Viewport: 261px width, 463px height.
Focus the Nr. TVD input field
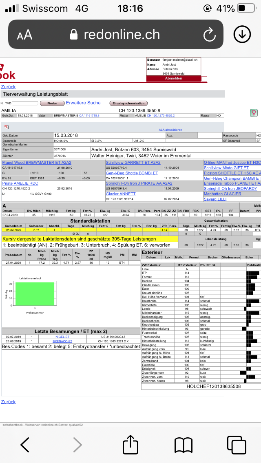coord(24,104)
